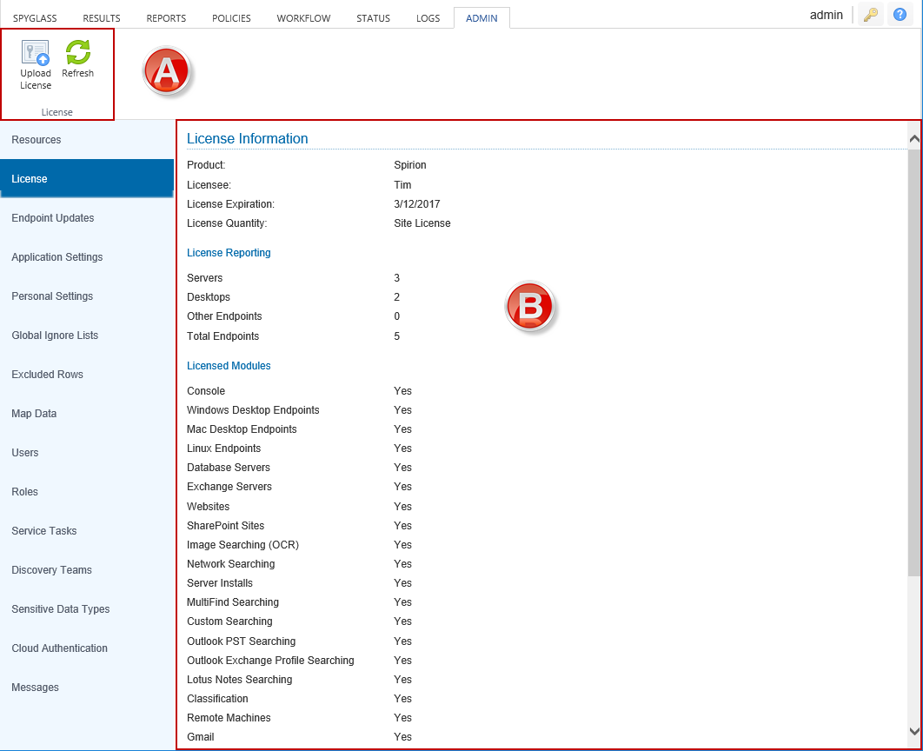Open Application Settings in the sidebar

coord(57,257)
